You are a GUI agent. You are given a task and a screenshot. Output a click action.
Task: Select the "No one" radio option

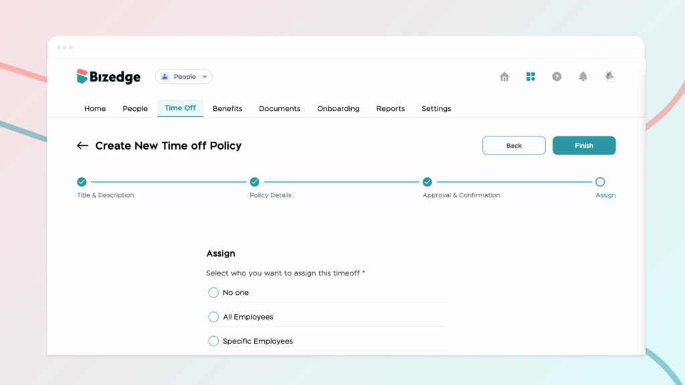[213, 293]
